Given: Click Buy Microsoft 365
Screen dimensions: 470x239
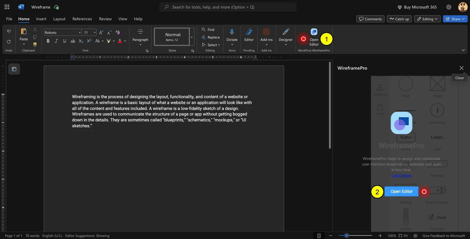Looking at the screenshot, I should [417, 7].
